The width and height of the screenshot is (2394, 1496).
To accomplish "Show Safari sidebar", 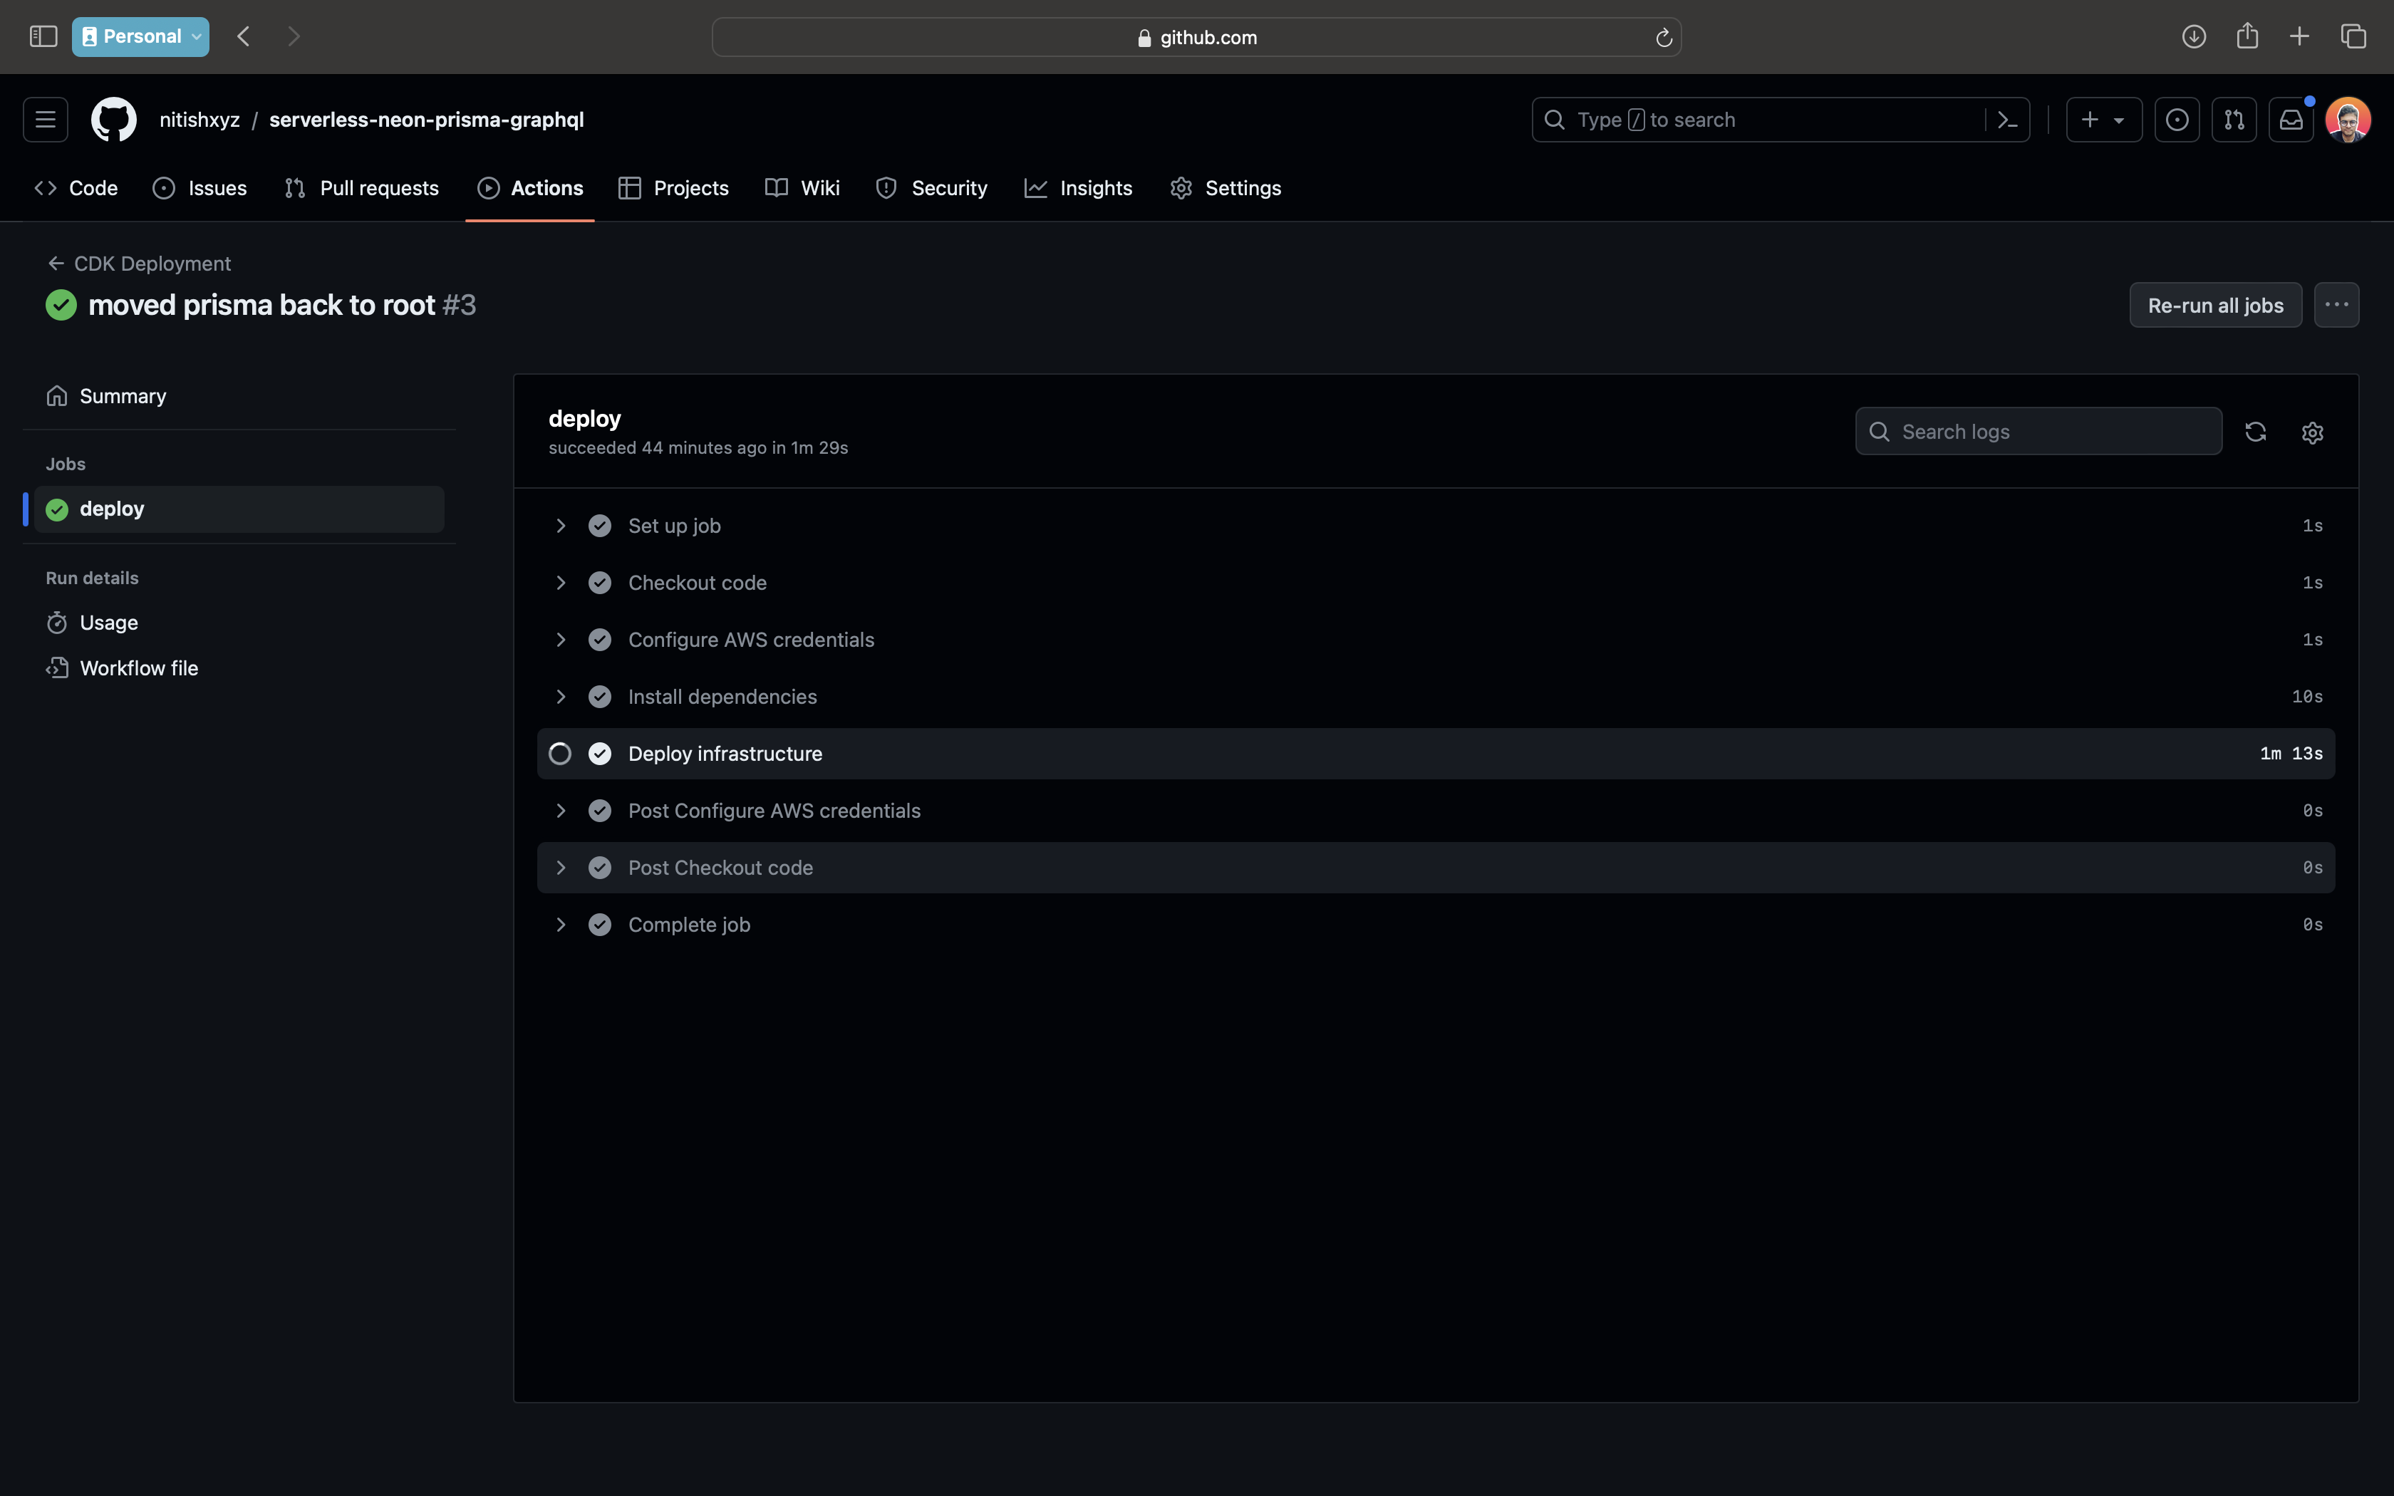I will tap(43, 36).
